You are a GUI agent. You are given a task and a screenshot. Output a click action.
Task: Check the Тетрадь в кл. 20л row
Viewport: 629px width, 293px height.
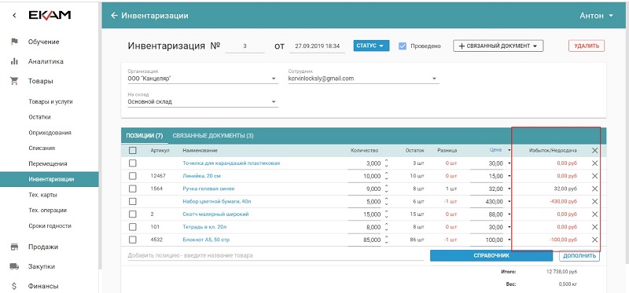click(x=132, y=227)
